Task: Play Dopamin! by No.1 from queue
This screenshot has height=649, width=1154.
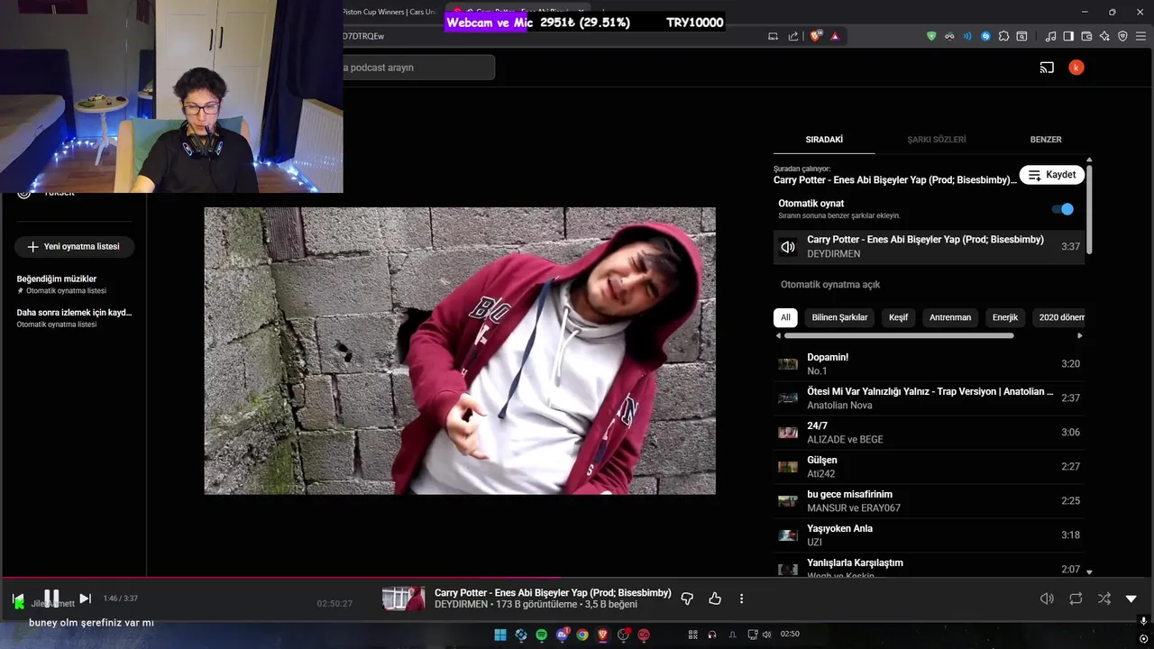Action: tap(929, 364)
